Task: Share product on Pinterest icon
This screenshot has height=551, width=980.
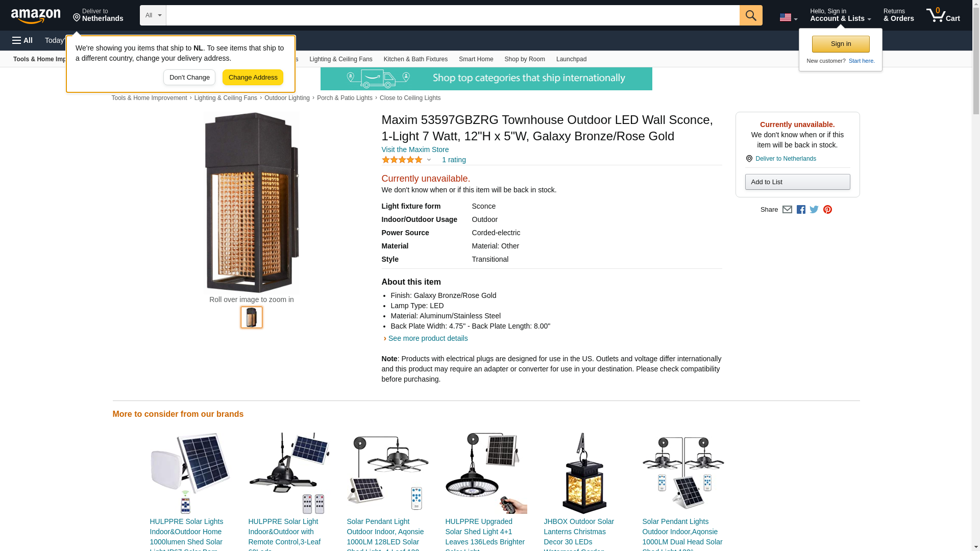Action: pos(827,210)
